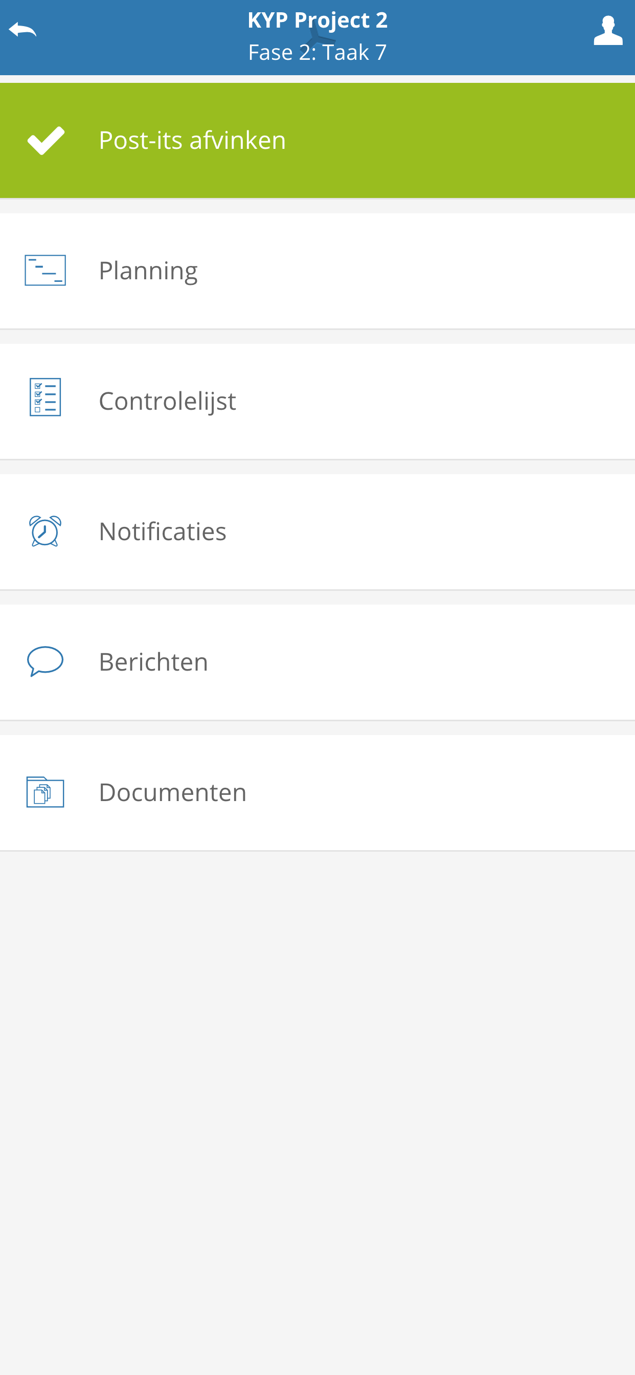Tap the Planning Gantt chart icon
The image size is (635, 1375).
coord(46,271)
